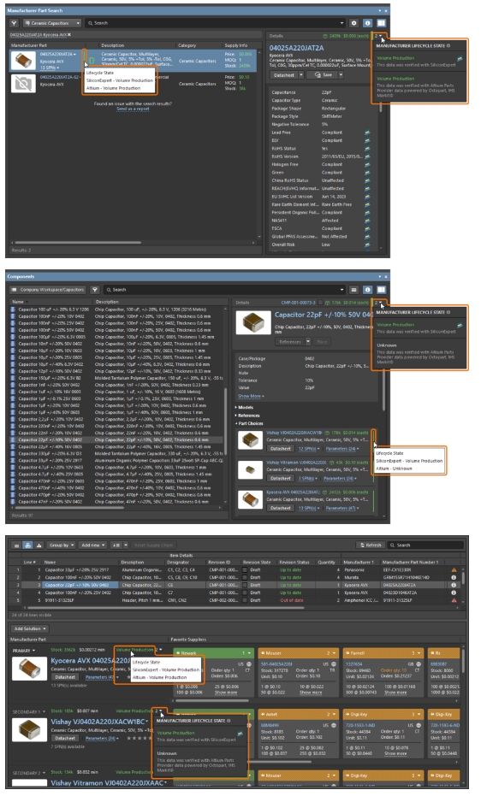Screen dimensions: 481x796
Task: Click the Send us a report link
Action: pyautogui.click(x=133, y=109)
